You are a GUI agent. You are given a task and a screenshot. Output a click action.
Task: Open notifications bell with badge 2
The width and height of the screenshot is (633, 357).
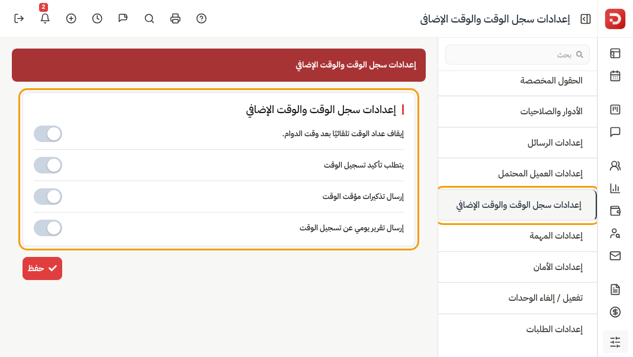click(45, 18)
